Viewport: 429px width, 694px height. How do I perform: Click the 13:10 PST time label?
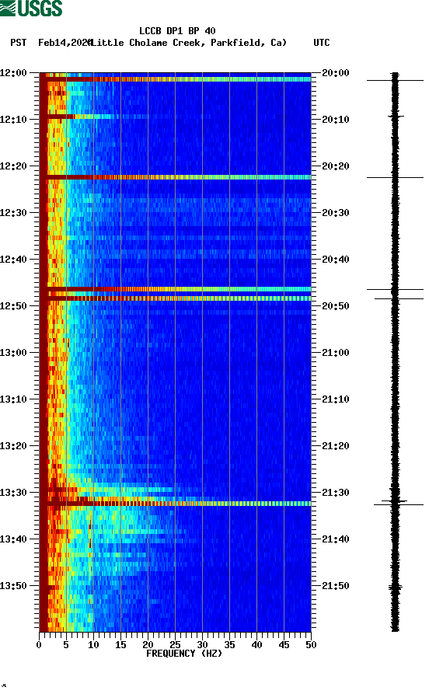pyautogui.click(x=13, y=399)
